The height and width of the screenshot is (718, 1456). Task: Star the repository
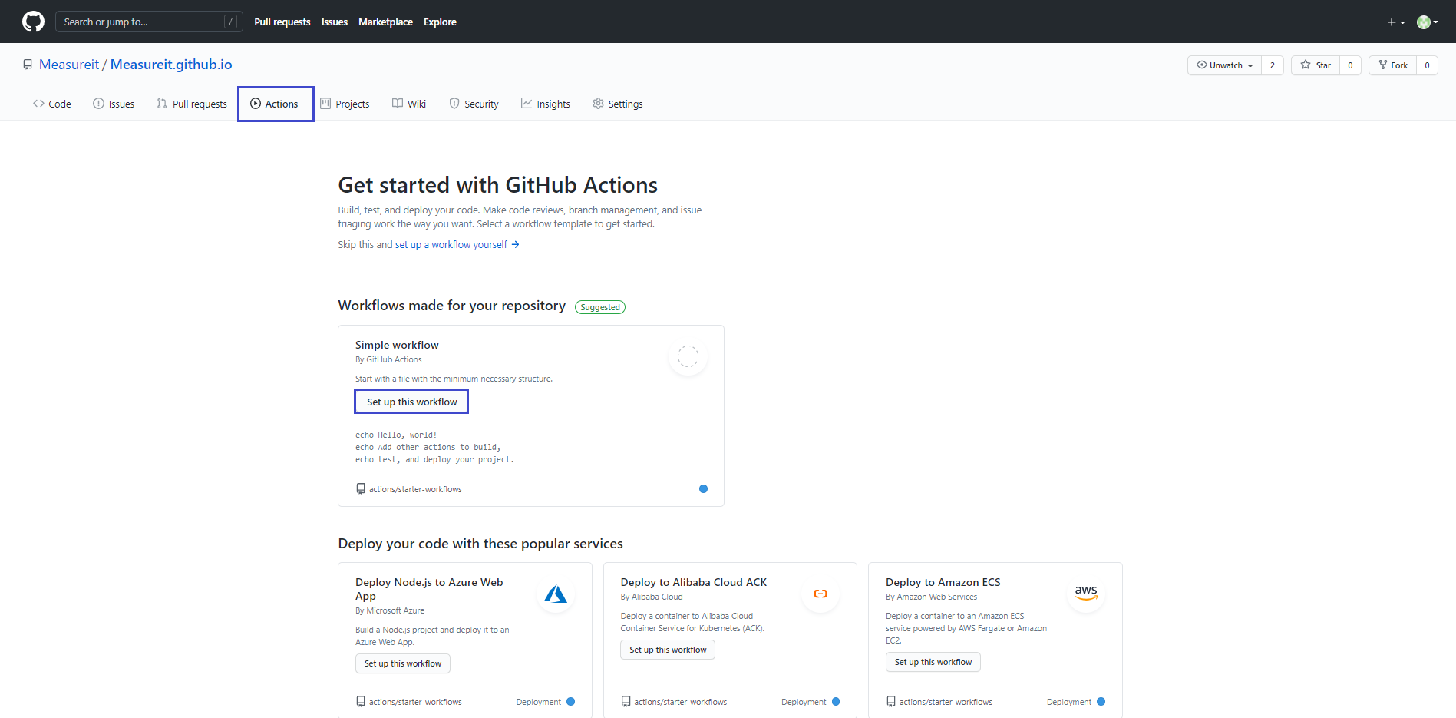pos(1316,65)
